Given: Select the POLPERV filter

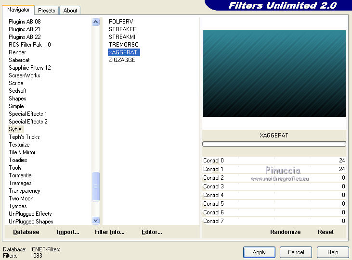Looking at the screenshot, I should [121, 22].
